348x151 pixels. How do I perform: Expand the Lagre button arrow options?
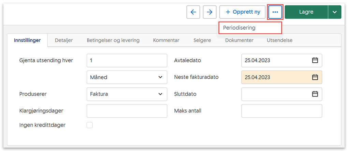(x=334, y=12)
